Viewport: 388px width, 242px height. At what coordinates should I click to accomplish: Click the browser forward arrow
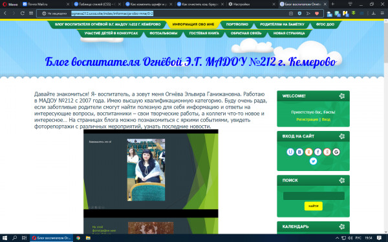point(14,14)
